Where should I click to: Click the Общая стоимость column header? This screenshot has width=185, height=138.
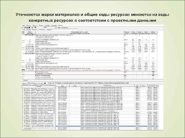(153, 33)
